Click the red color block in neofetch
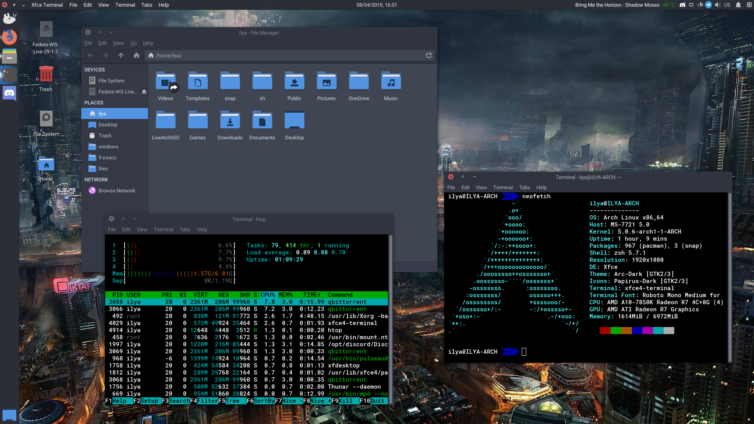 (605, 331)
